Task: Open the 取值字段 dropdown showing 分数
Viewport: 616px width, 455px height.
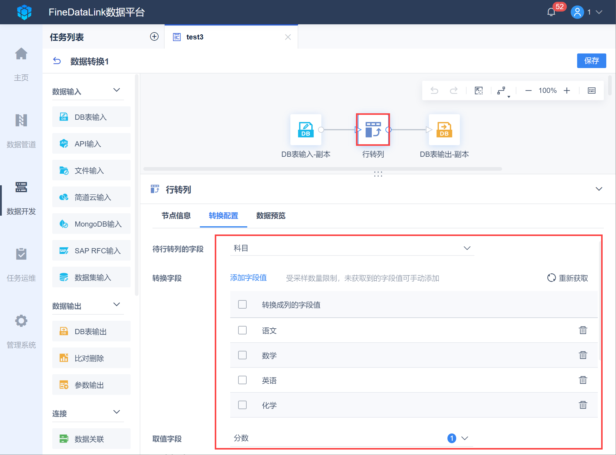Action: click(352, 438)
